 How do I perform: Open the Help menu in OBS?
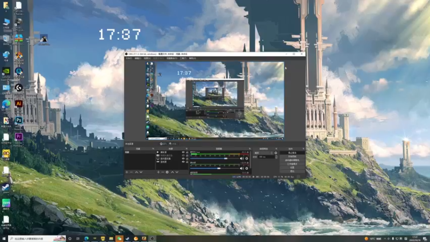192,58
